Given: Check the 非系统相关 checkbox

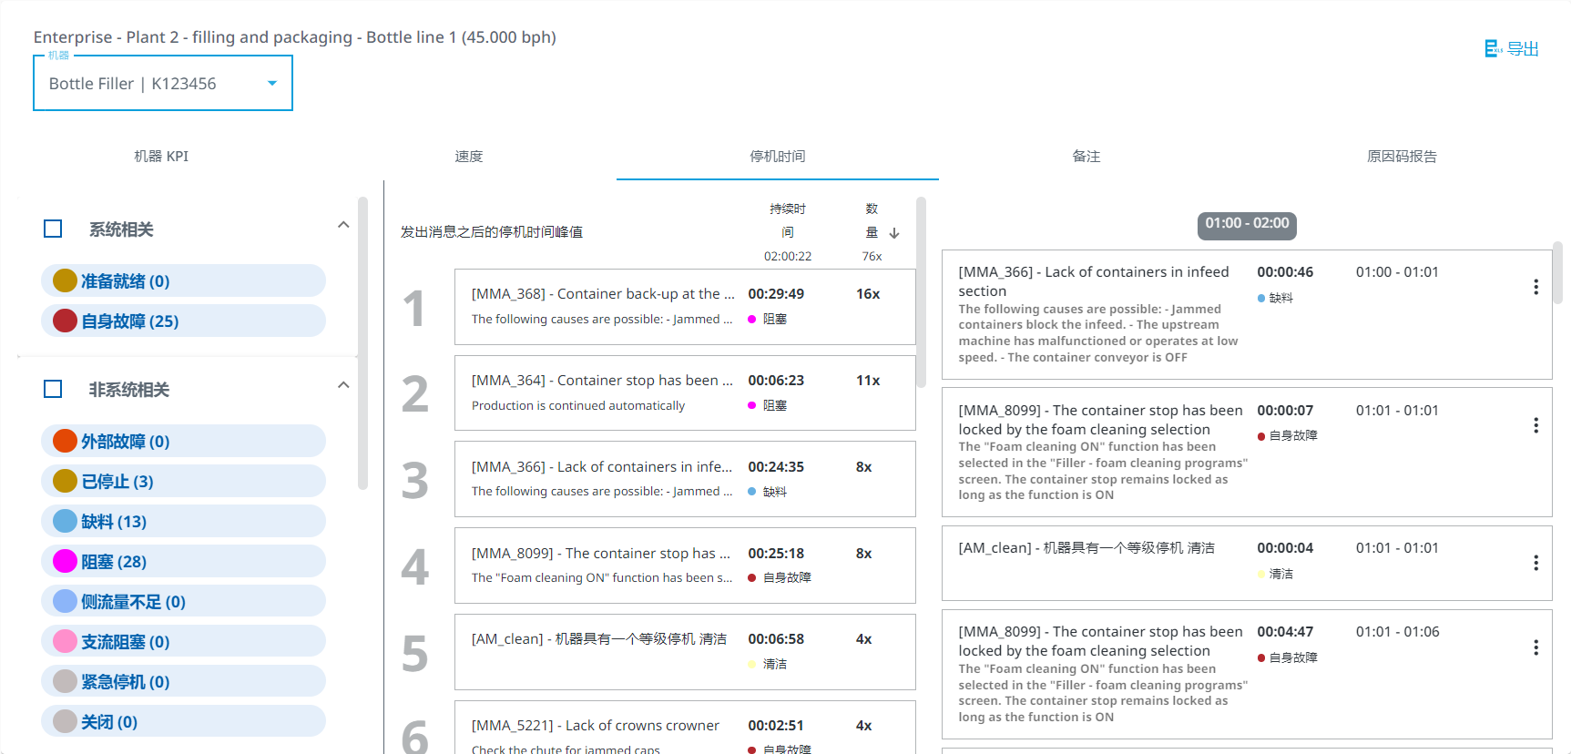Looking at the screenshot, I should [x=53, y=389].
